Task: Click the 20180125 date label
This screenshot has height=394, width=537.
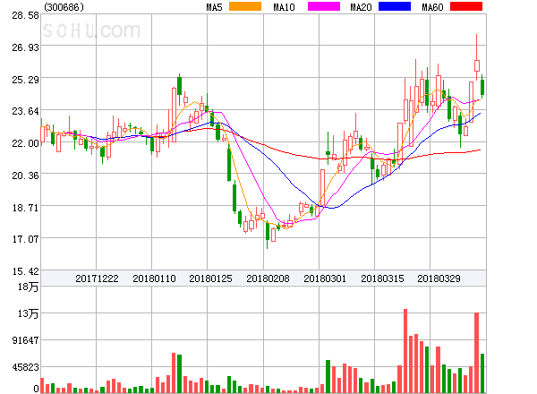Action: click(x=210, y=278)
